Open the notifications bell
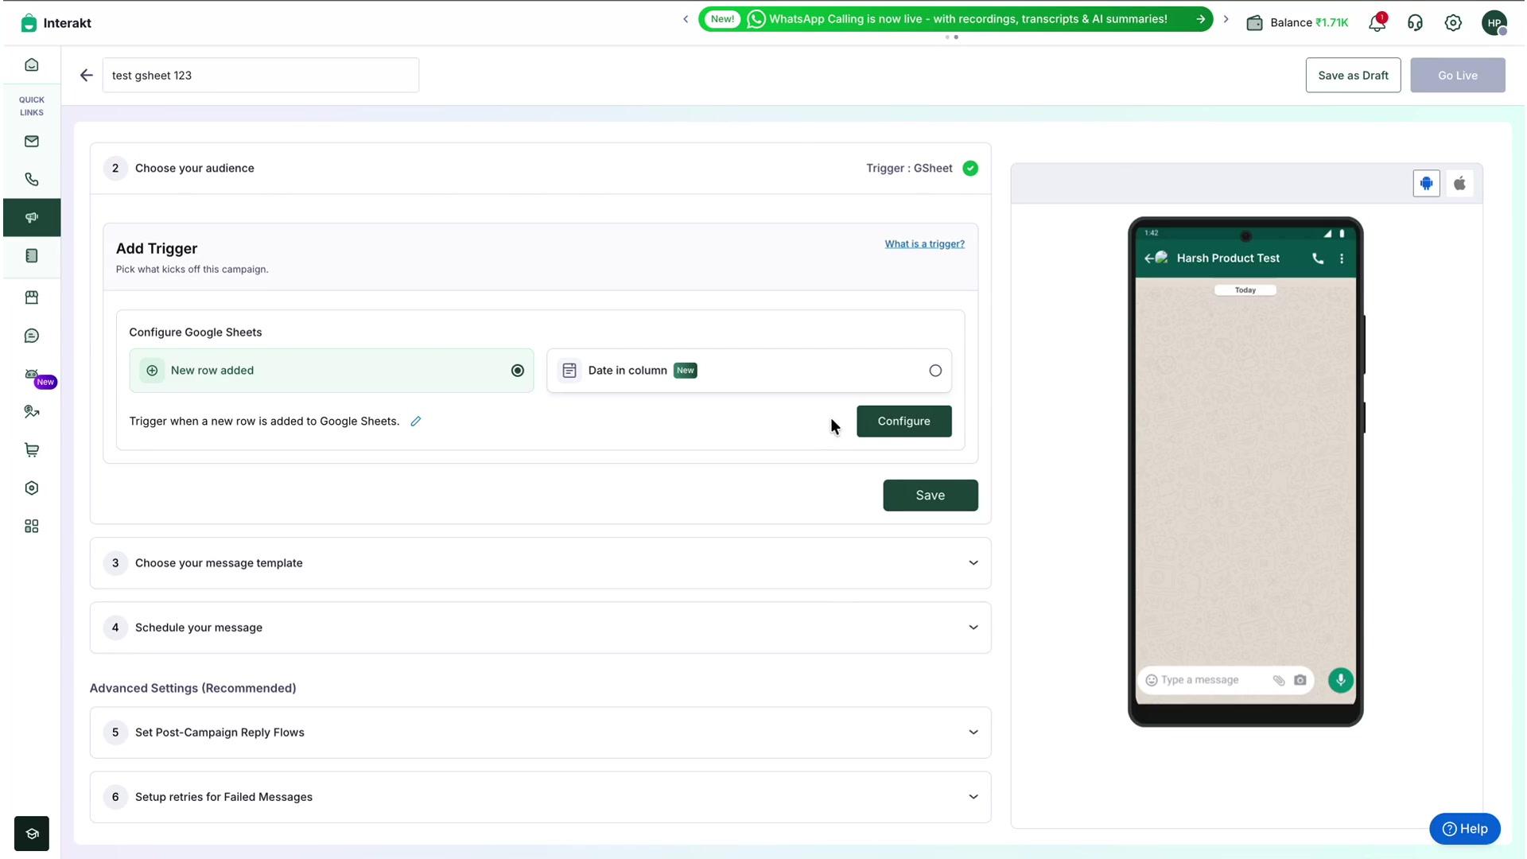The height and width of the screenshot is (859, 1527). (1377, 23)
